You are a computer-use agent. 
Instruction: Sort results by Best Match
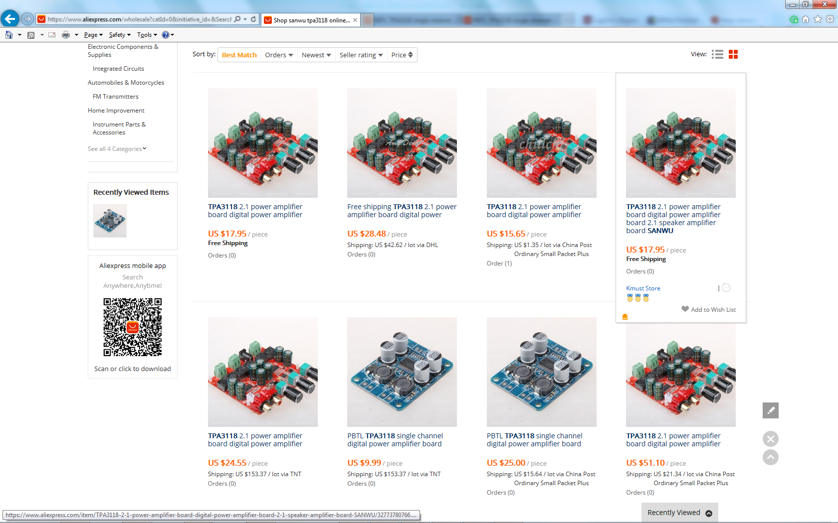click(239, 55)
